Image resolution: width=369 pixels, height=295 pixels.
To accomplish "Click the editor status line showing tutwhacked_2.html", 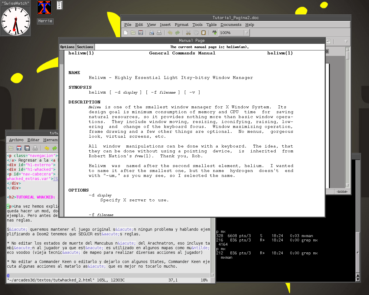I will [x=109, y=280].
